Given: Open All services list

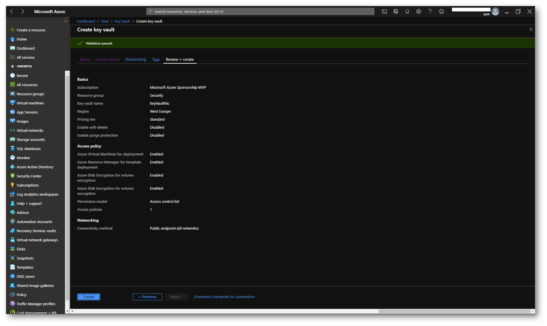Looking at the screenshot, I should click(x=26, y=57).
